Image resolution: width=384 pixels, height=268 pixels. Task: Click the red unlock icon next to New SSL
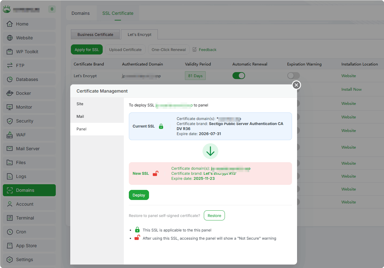pyautogui.click(x=156, y=173)
